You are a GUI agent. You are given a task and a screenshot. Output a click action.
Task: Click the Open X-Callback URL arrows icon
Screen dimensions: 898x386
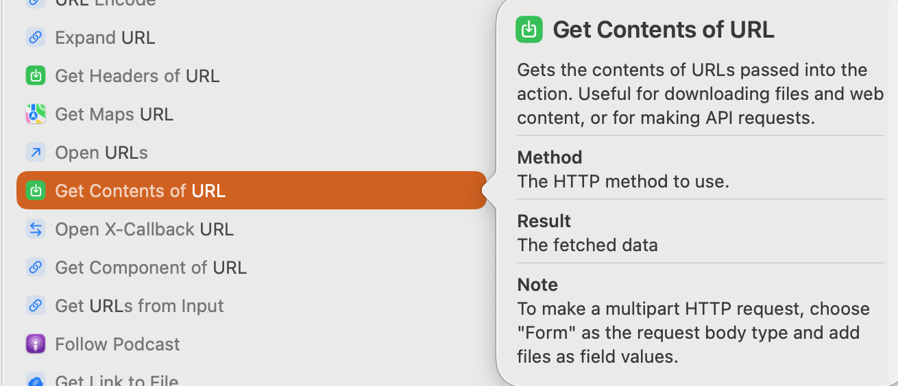[36, 229]
